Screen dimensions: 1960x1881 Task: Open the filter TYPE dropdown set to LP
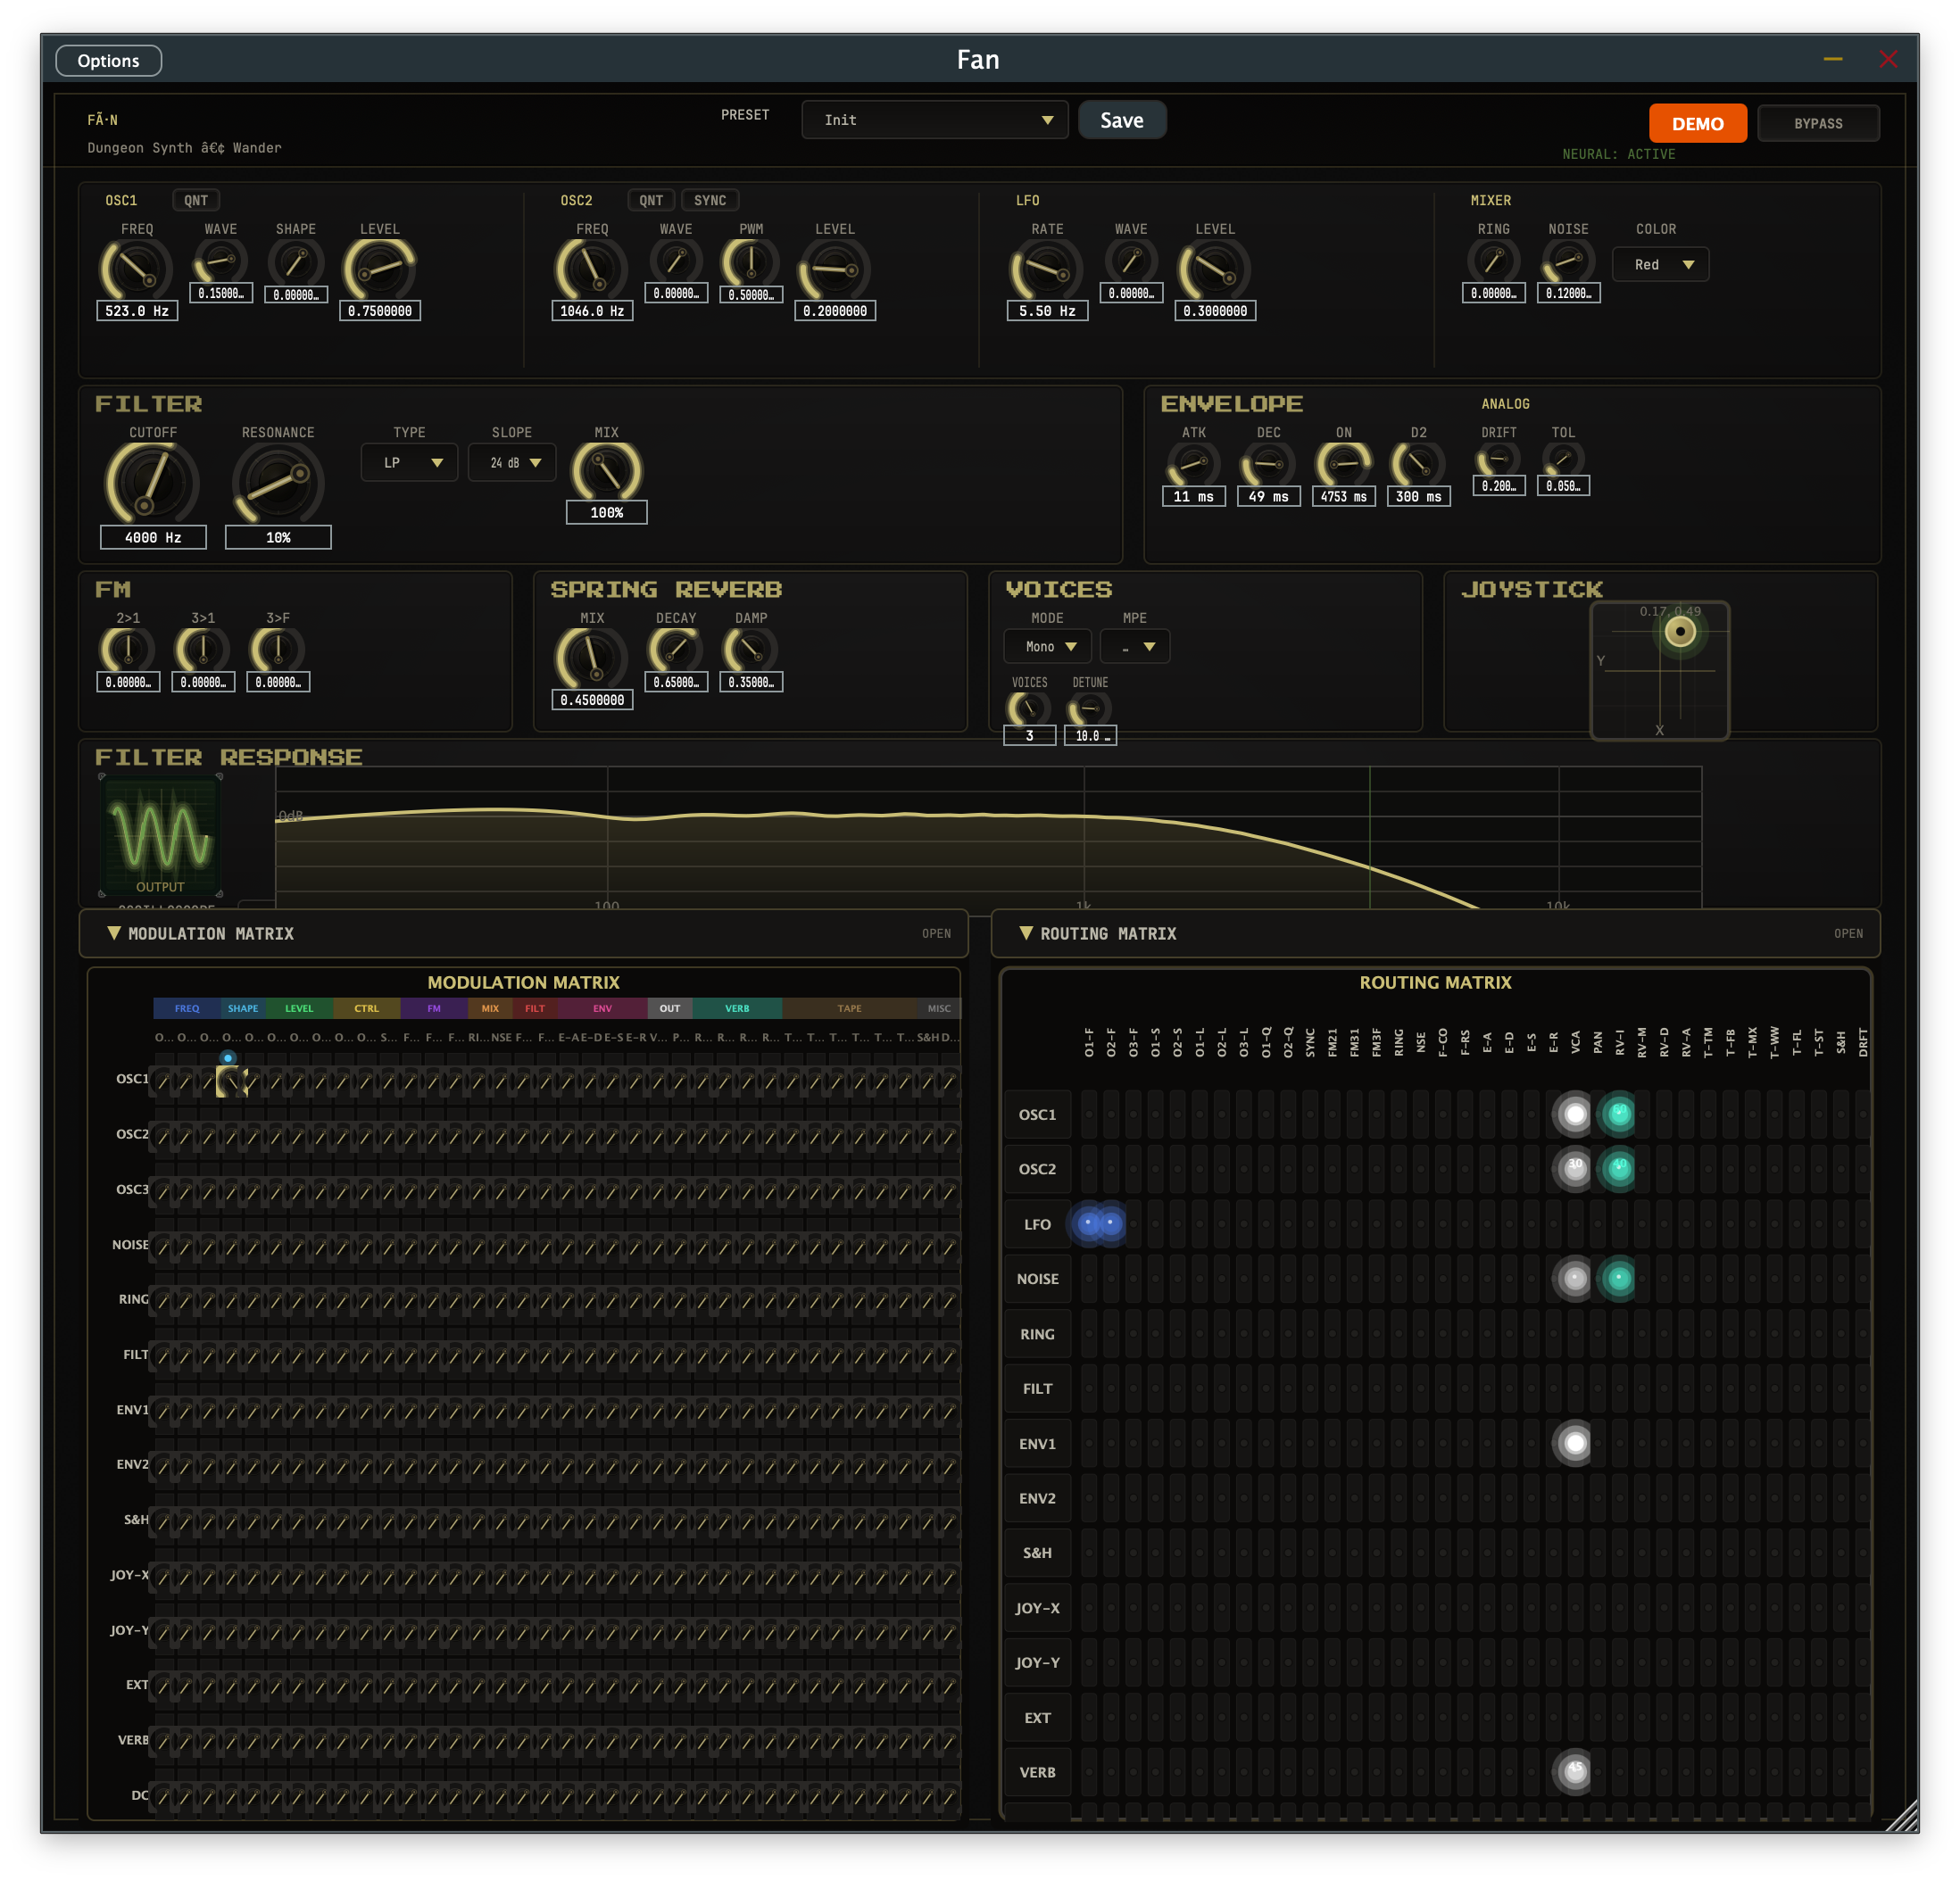pos(409,462)
